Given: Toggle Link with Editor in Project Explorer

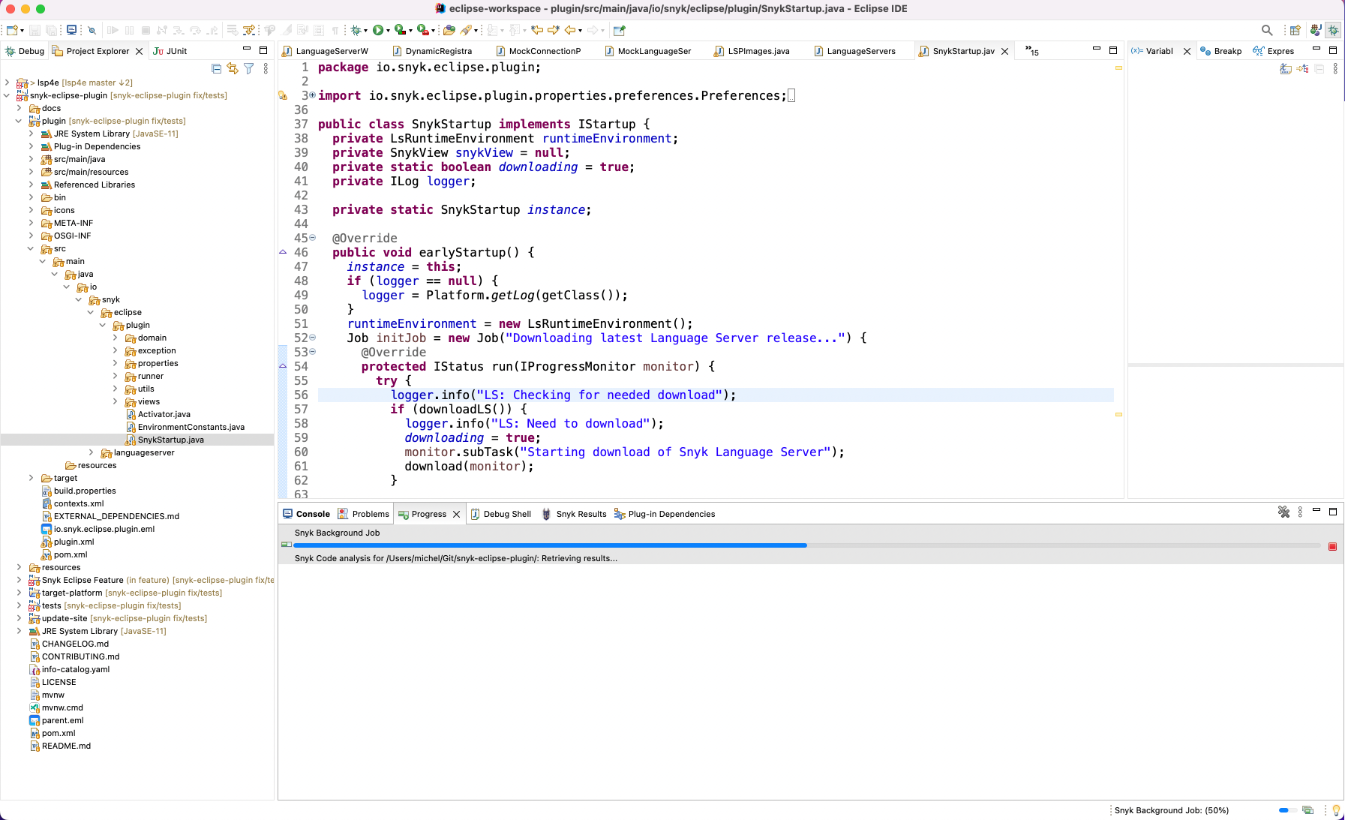Looking at the screenshot, I should 233,68.
